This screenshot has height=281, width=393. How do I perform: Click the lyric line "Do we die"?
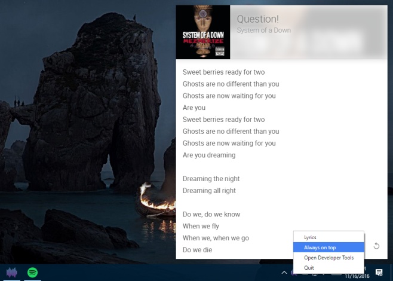coord(197,250)
